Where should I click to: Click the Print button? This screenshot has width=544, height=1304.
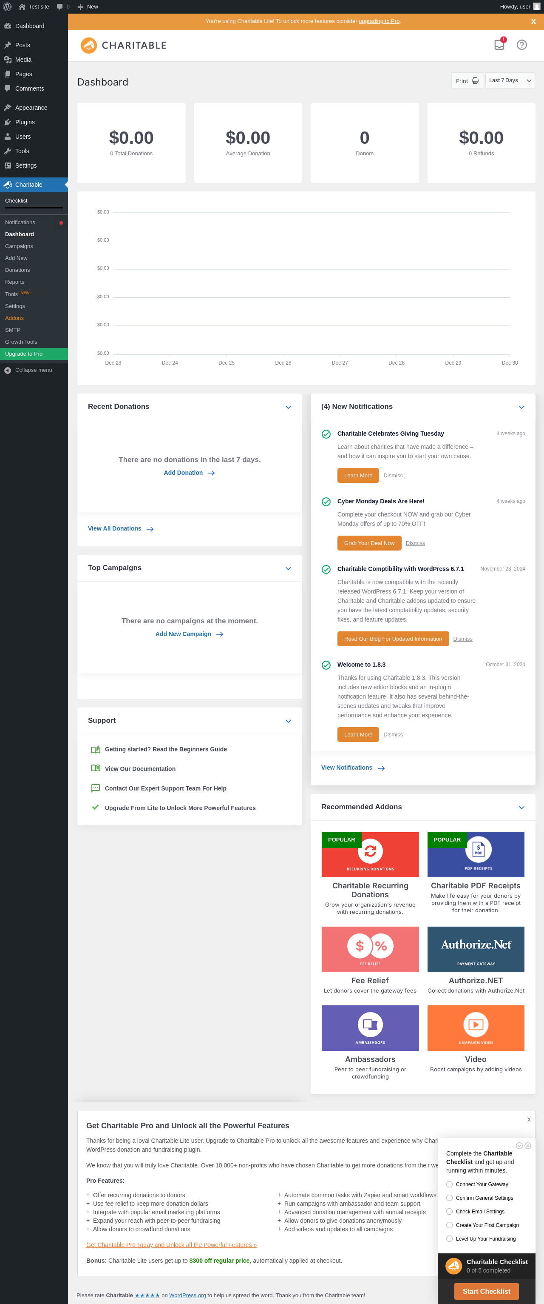pyautogui.click(x=467, y=80)
